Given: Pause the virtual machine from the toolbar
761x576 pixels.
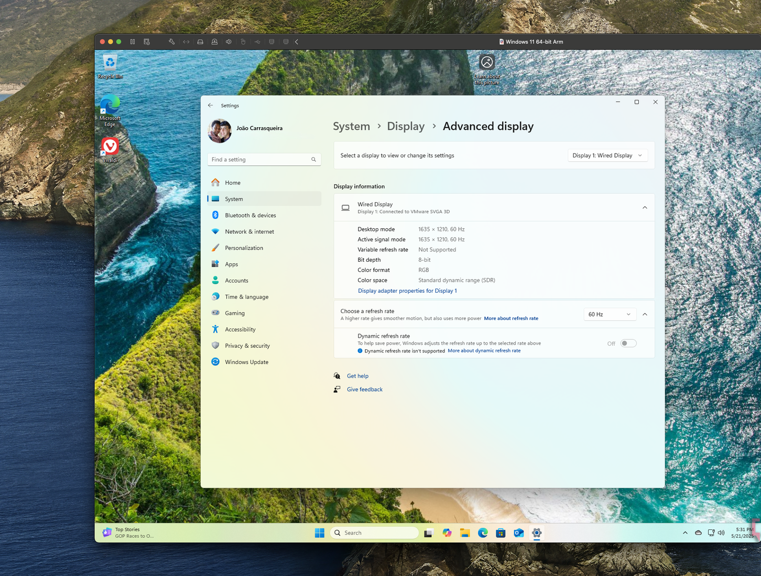Looking at the screenshot, I should pyautogui.click(x=133, y=41).
